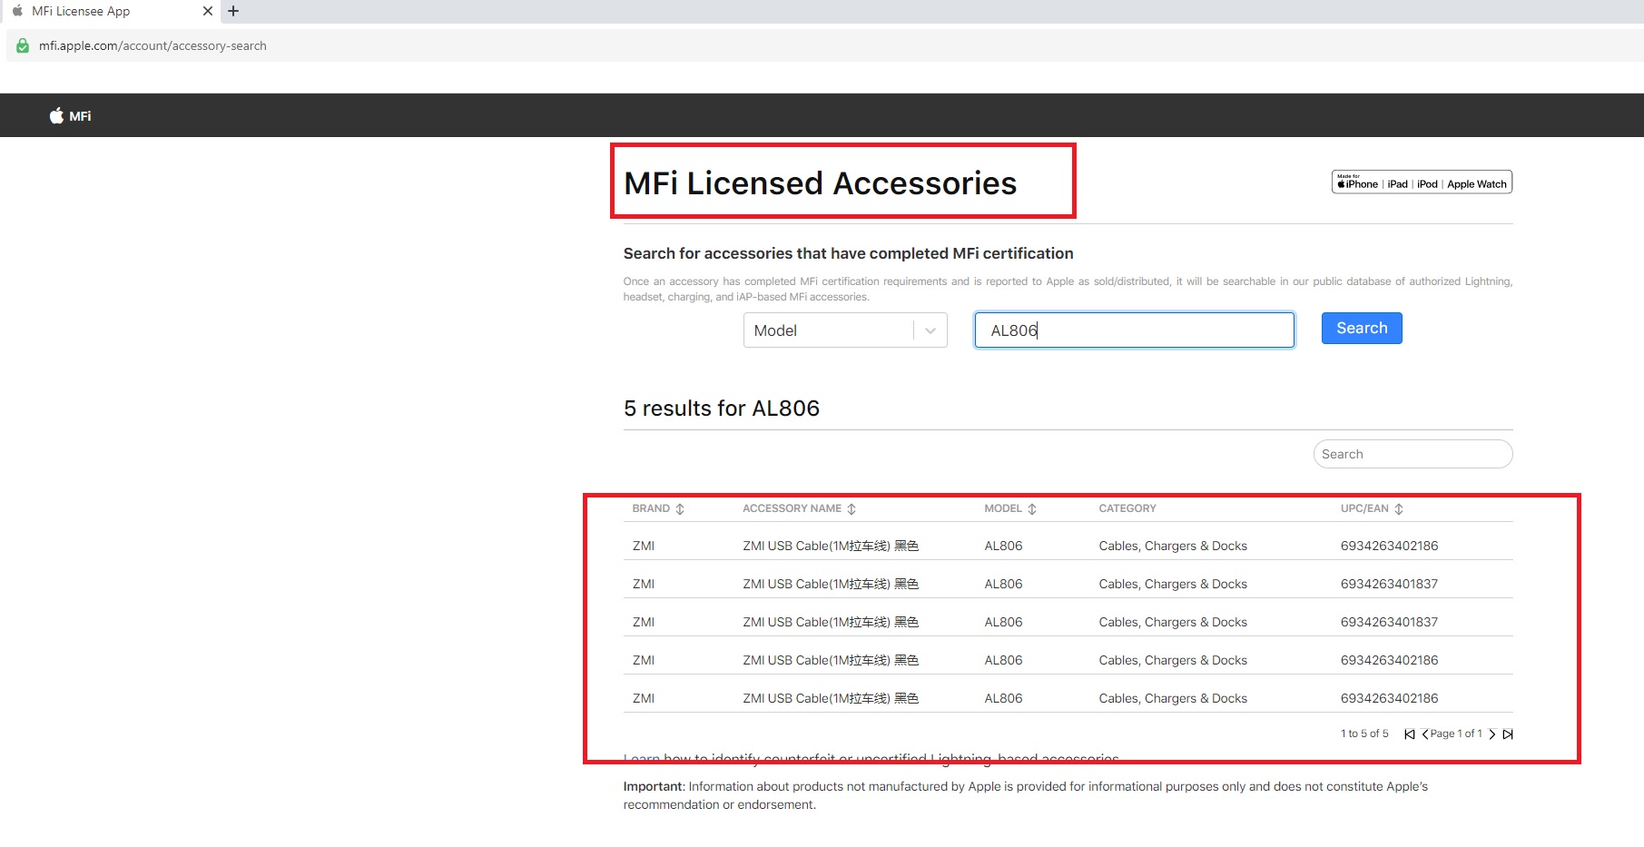Click the Apple MFi logo in header
Screen dimensions: 1644x847
click(x=70, y=116)
